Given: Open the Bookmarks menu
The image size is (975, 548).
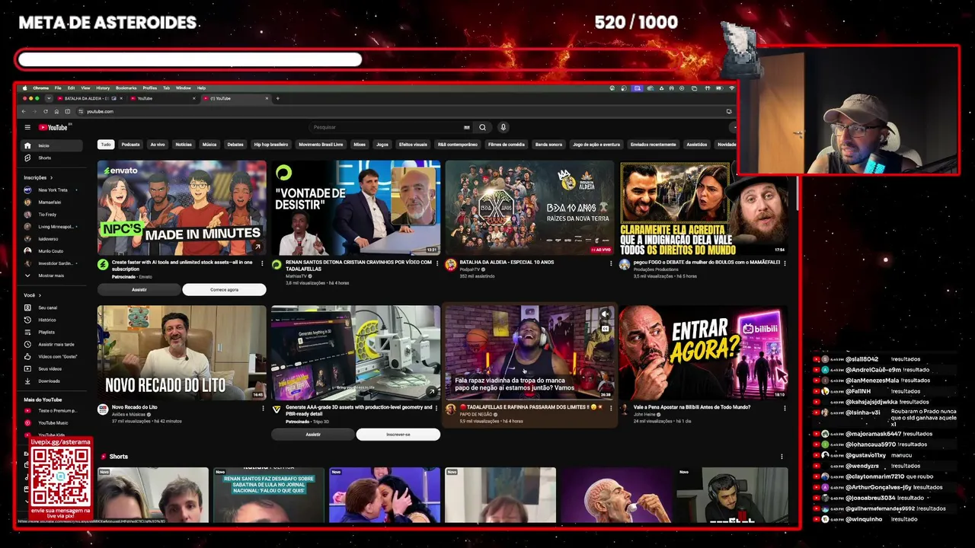Looking at the screenshot, I should (126, 88).
